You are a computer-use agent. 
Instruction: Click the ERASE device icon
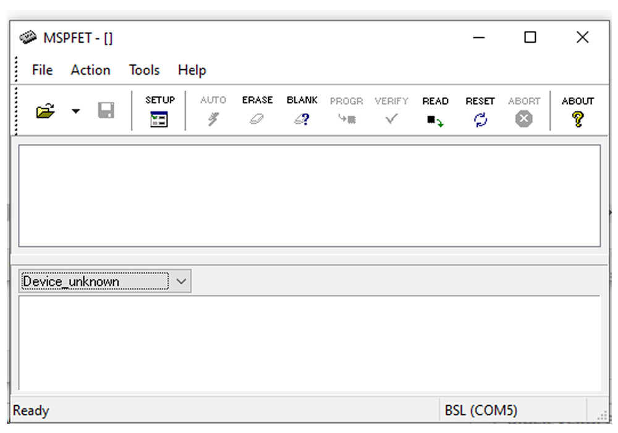(257, 111)
